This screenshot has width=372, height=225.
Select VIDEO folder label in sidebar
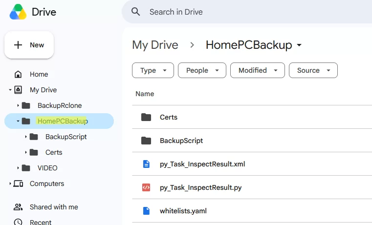(47, 168)
